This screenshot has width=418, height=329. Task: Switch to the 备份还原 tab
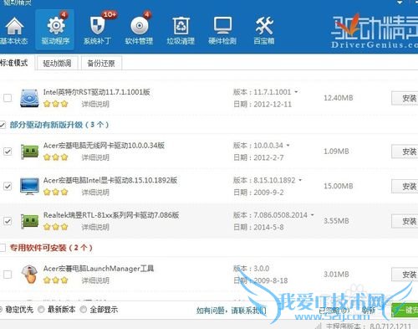coord(101,64)
